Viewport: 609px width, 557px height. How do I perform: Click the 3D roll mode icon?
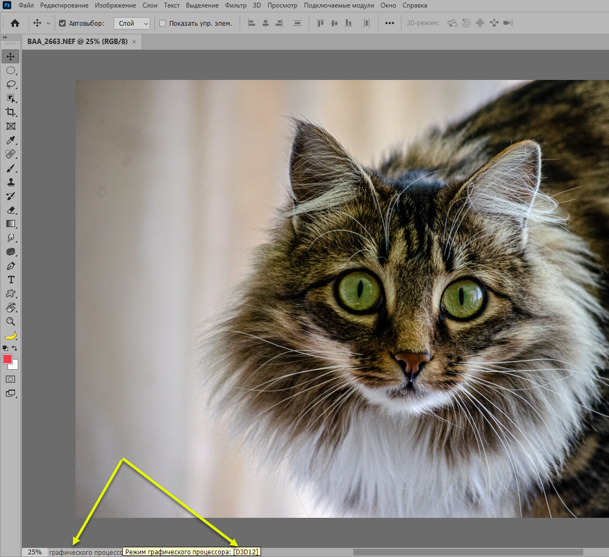(x=466, y=23)
